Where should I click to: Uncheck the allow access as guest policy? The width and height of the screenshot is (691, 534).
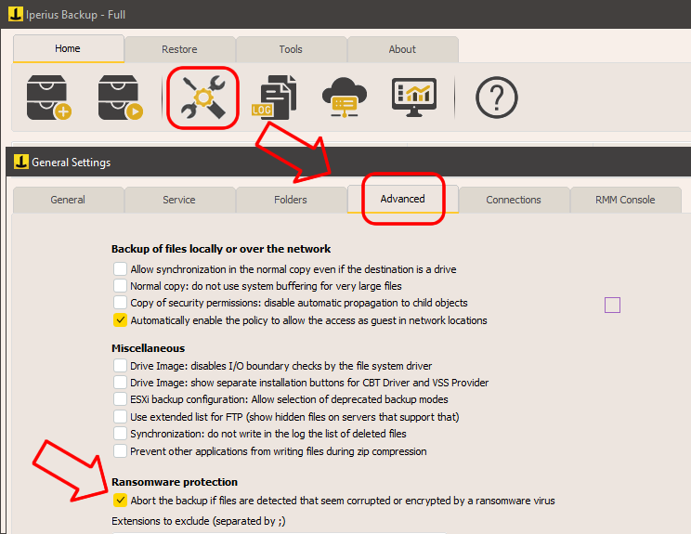click(120, 319)
